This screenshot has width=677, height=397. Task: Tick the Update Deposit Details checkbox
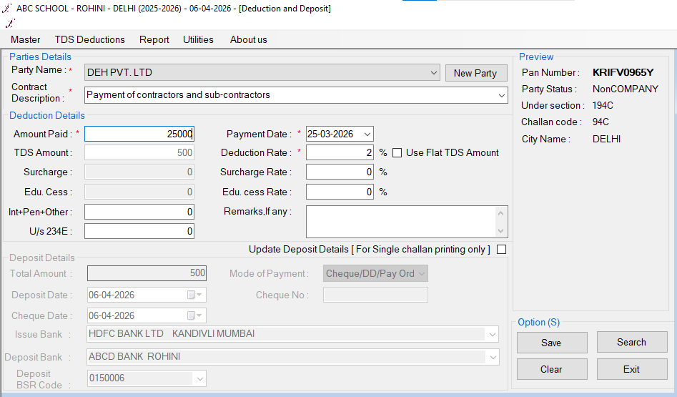coord(501,249)
